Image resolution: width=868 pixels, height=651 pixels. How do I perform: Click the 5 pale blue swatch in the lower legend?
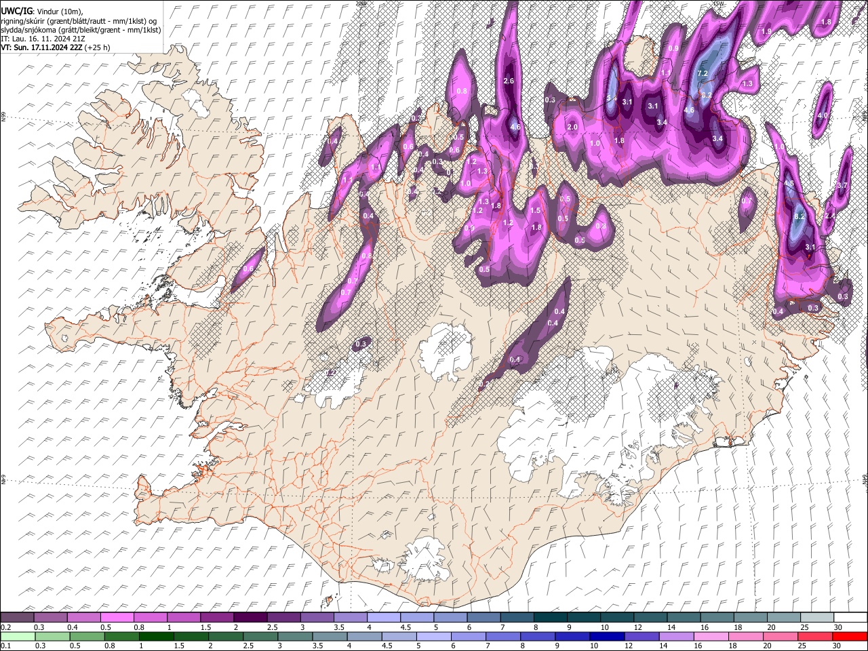point(433,636)
